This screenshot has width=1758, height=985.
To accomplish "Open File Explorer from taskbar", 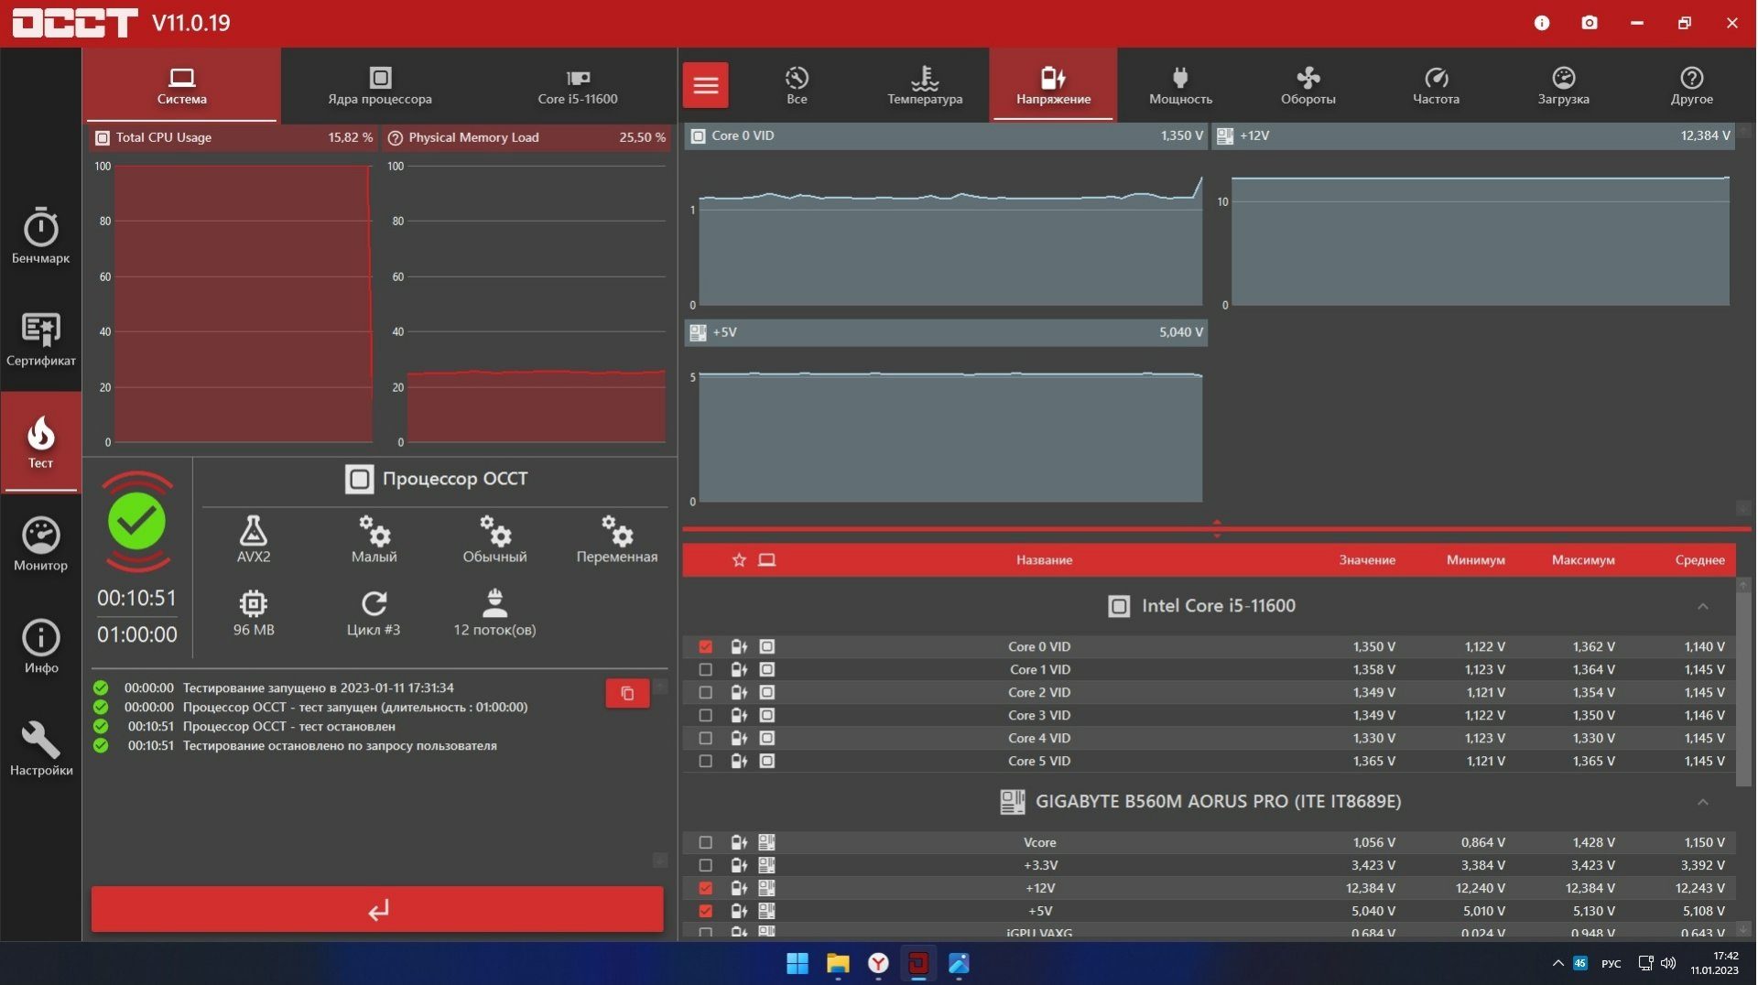I will 837,963.
